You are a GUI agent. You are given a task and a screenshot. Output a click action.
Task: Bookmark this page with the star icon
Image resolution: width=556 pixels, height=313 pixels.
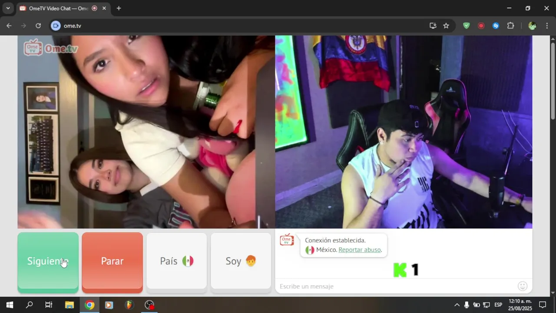[446, 26]
